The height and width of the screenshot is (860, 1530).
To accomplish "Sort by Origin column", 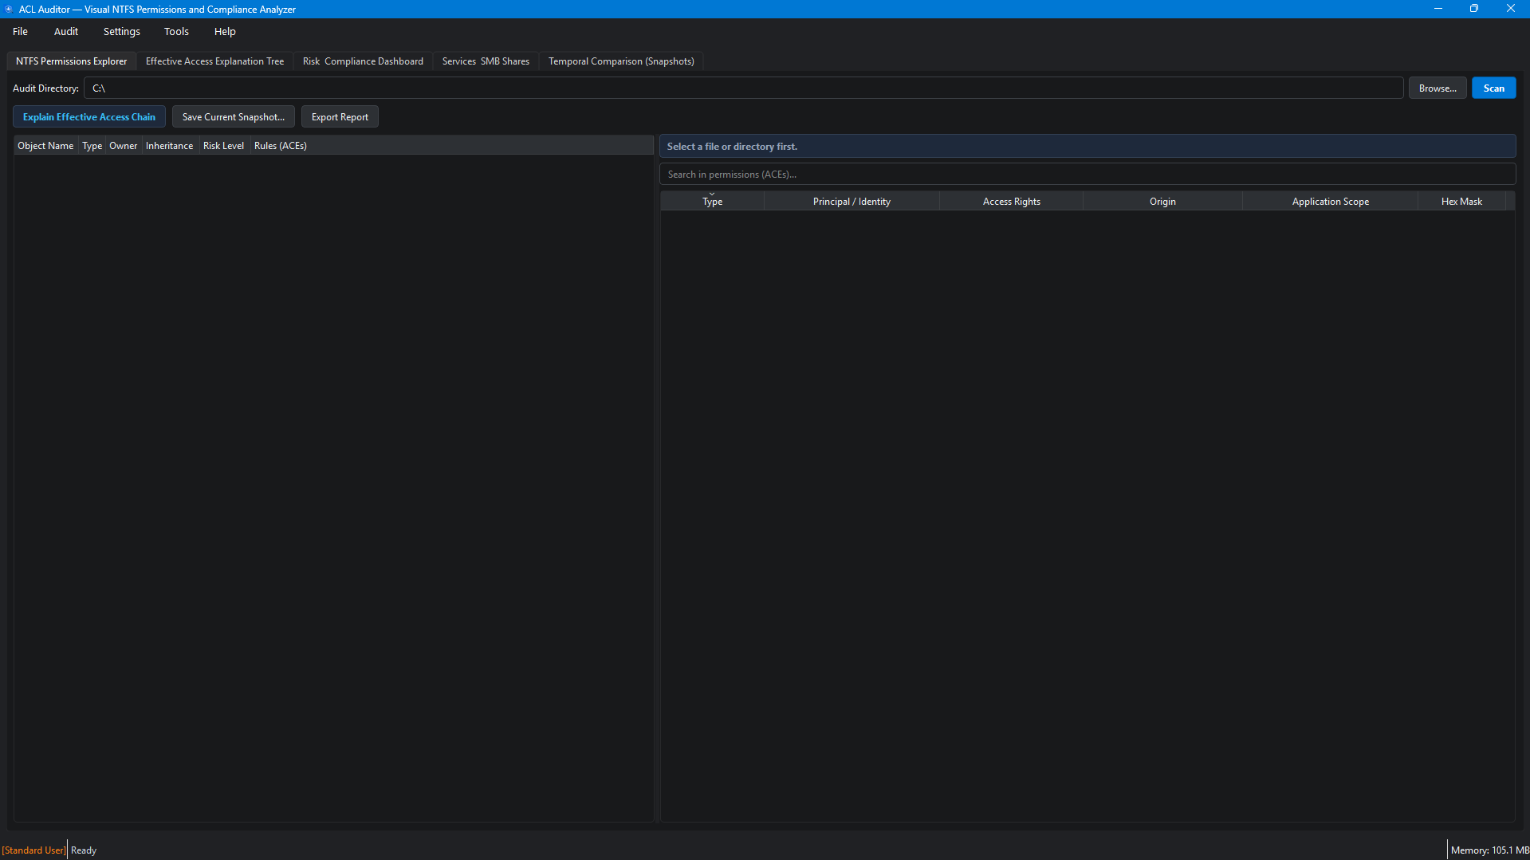I will tap(1162, 202).
